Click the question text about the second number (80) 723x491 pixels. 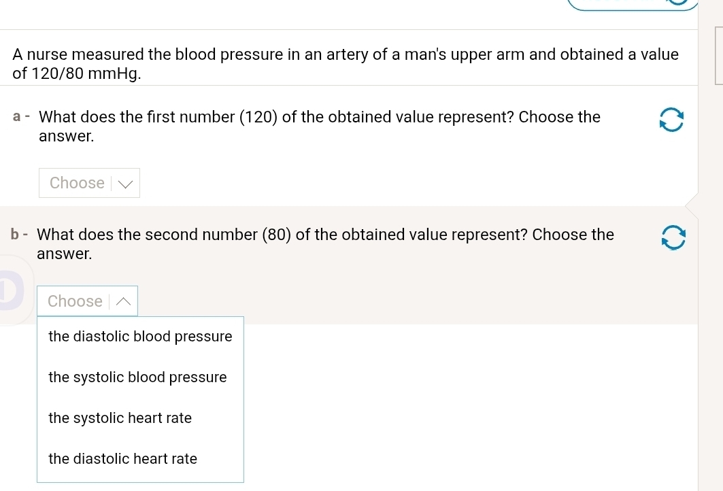325,243
